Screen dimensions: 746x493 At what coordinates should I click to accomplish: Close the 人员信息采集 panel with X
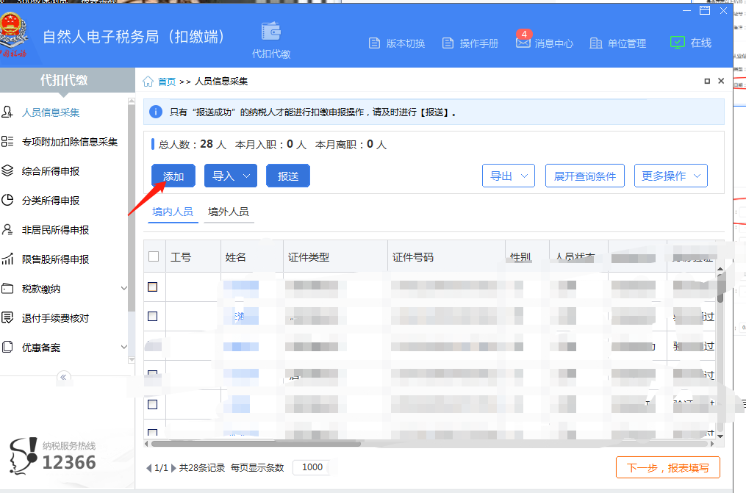pyautogui.click(x=721, y=81)
